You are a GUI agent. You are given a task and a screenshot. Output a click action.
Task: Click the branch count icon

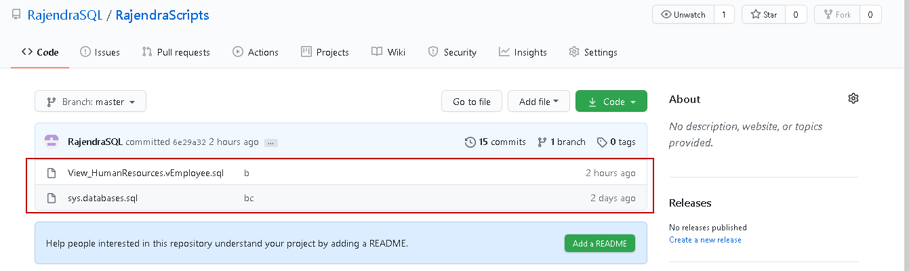pos(542,142)
